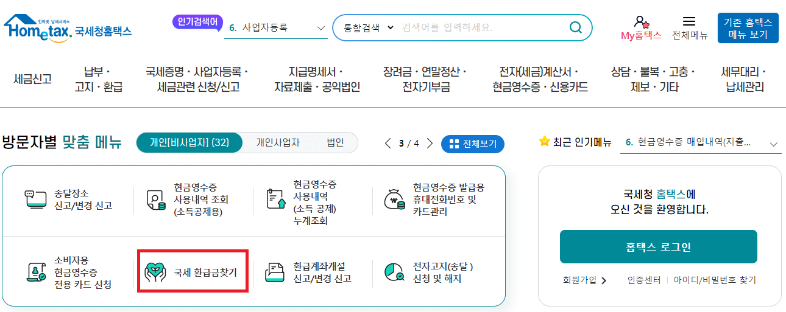Open the 납부·고지·환급 menu
The width and height of the screenshot is (786, 312).
tap(98, 80)
